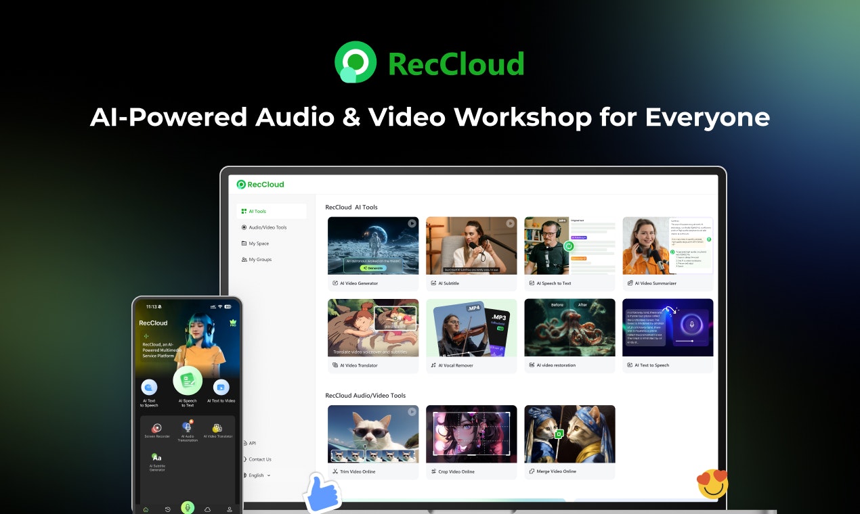Image resolution: width=860 pixels, height=514 pixels.
Task: Click crop icon beside Crop Video Online
Action: click(x=433, y=471)
